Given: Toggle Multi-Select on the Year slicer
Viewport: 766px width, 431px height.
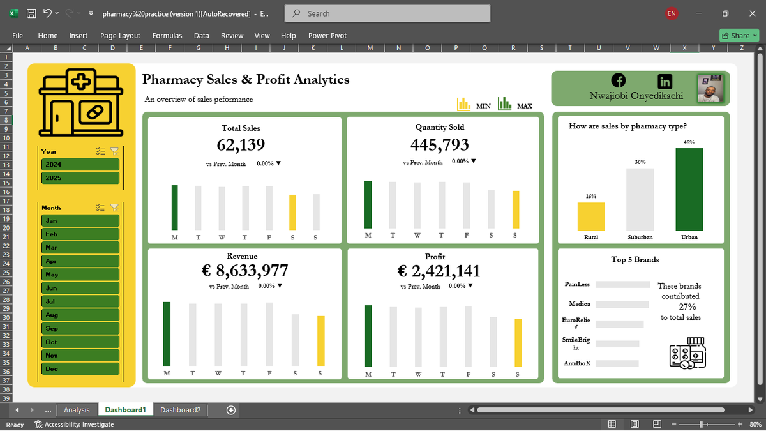Looking at the screenshot, I should click(x=100, y=151).
